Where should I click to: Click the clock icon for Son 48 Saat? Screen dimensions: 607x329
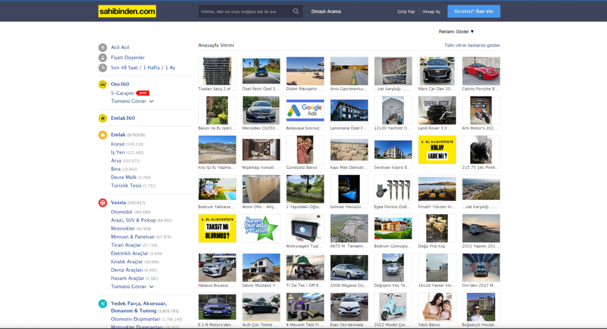pyautogui.click(x=103, y=68)
